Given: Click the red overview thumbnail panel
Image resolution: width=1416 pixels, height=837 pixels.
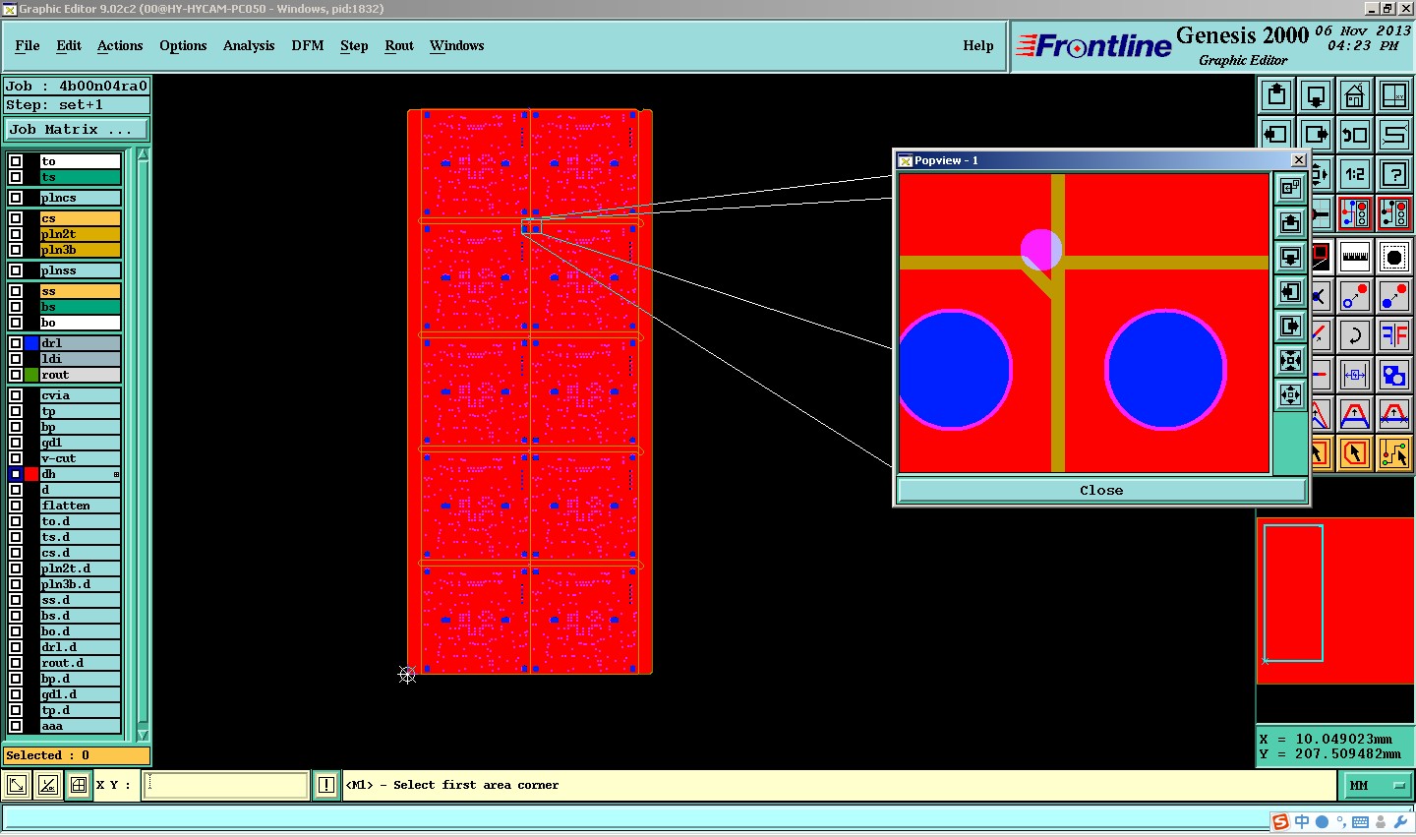Looking at the screenshot, I should click(1335, 600).
